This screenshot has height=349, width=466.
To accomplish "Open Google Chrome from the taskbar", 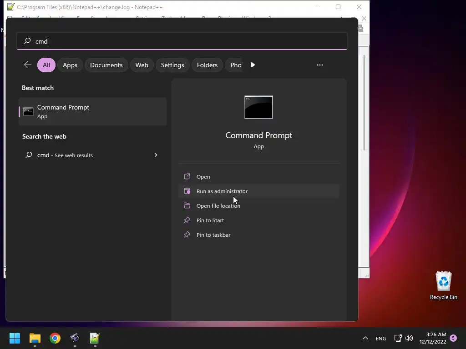I will [x=55, y=338].
